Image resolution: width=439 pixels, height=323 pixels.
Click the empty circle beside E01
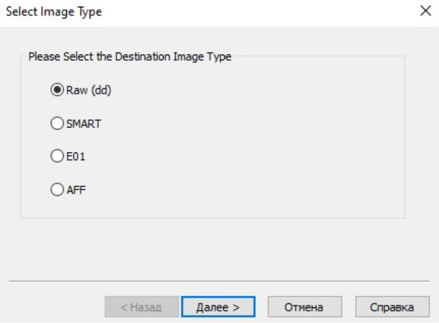(57, 156)
